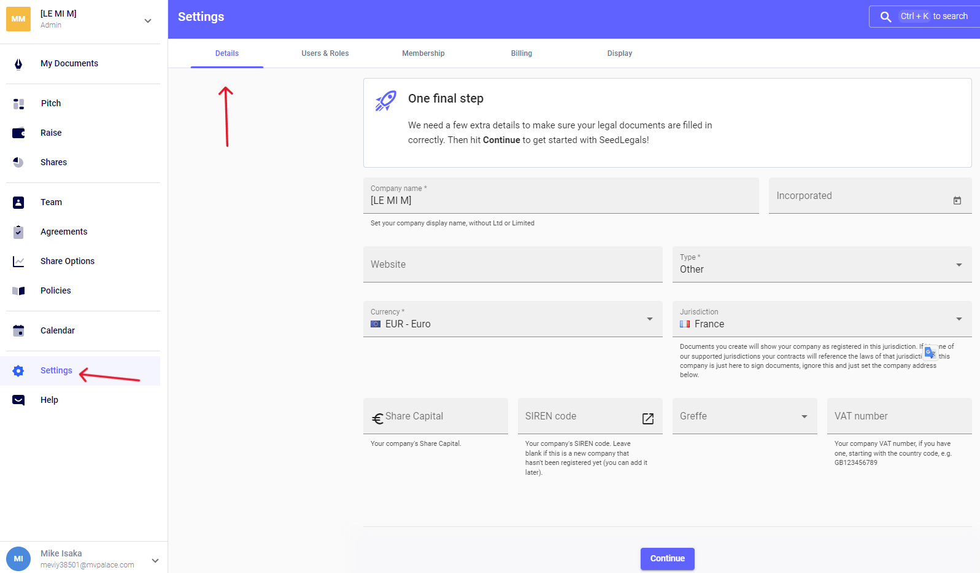Click the My Documents pen icon
980x573 pixels.
18,64
